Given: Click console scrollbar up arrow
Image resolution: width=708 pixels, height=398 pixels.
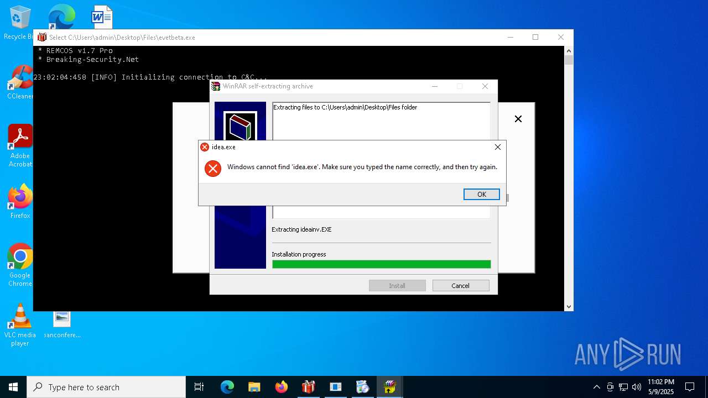Looking at the screenshot, I should [x=569, y=50].
